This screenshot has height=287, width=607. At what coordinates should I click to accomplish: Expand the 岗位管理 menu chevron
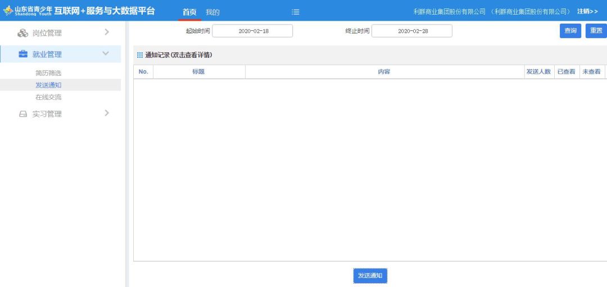(106, 33)
